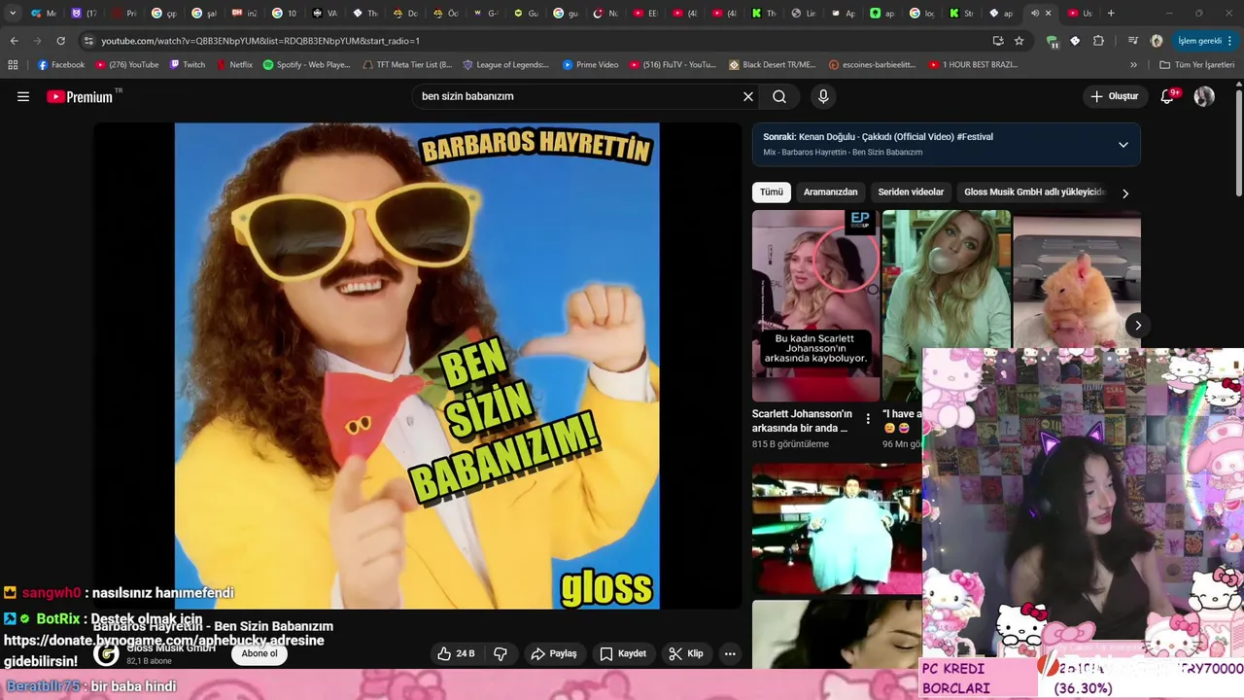1244x700 pixels.
Task: Open options for the Scarlett Johansson short
Action: 868,419
